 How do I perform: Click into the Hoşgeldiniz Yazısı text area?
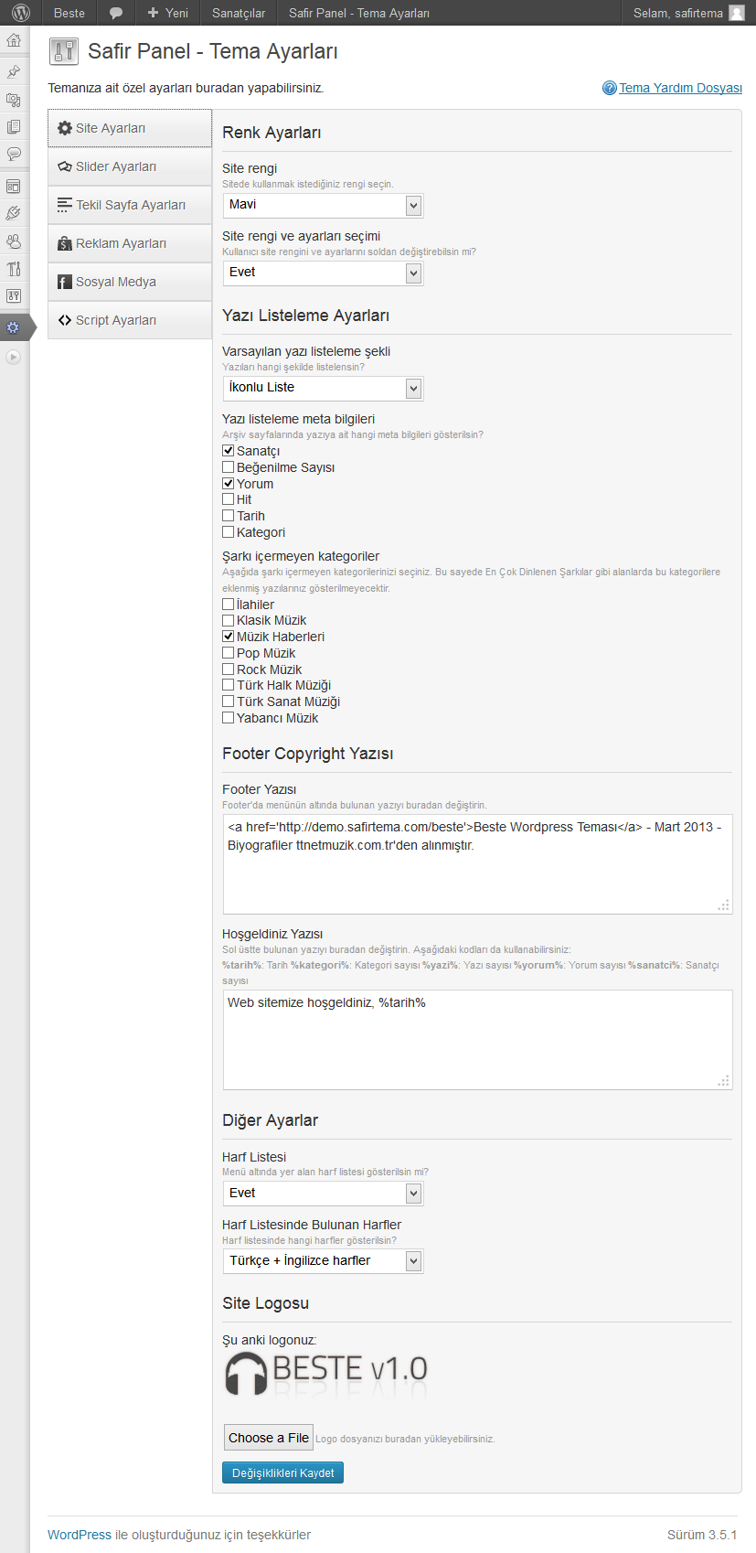(x=477, y=1040)
